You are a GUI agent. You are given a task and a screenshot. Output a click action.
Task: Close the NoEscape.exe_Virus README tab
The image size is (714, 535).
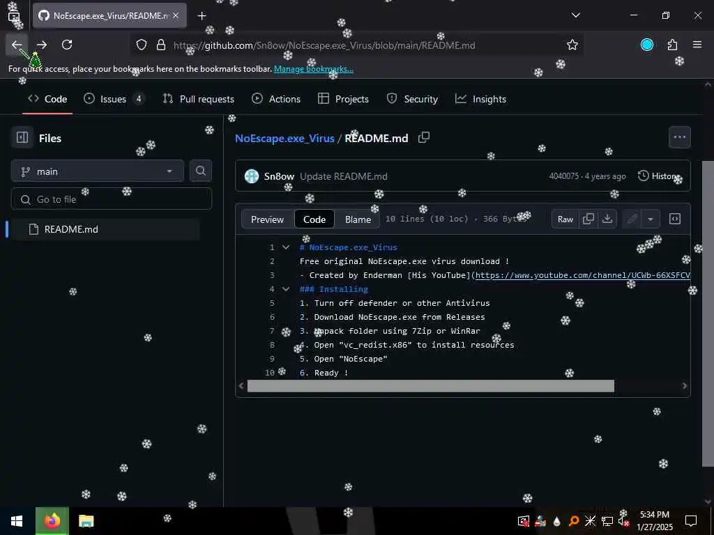(176, 15)
